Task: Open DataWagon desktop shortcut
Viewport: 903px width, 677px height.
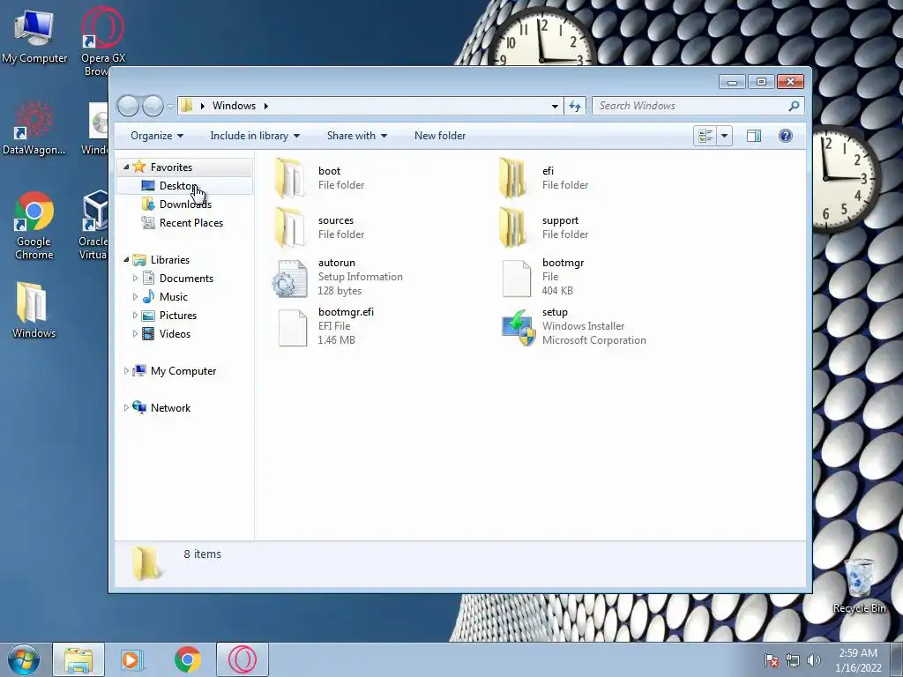Action: click(34, 128)
